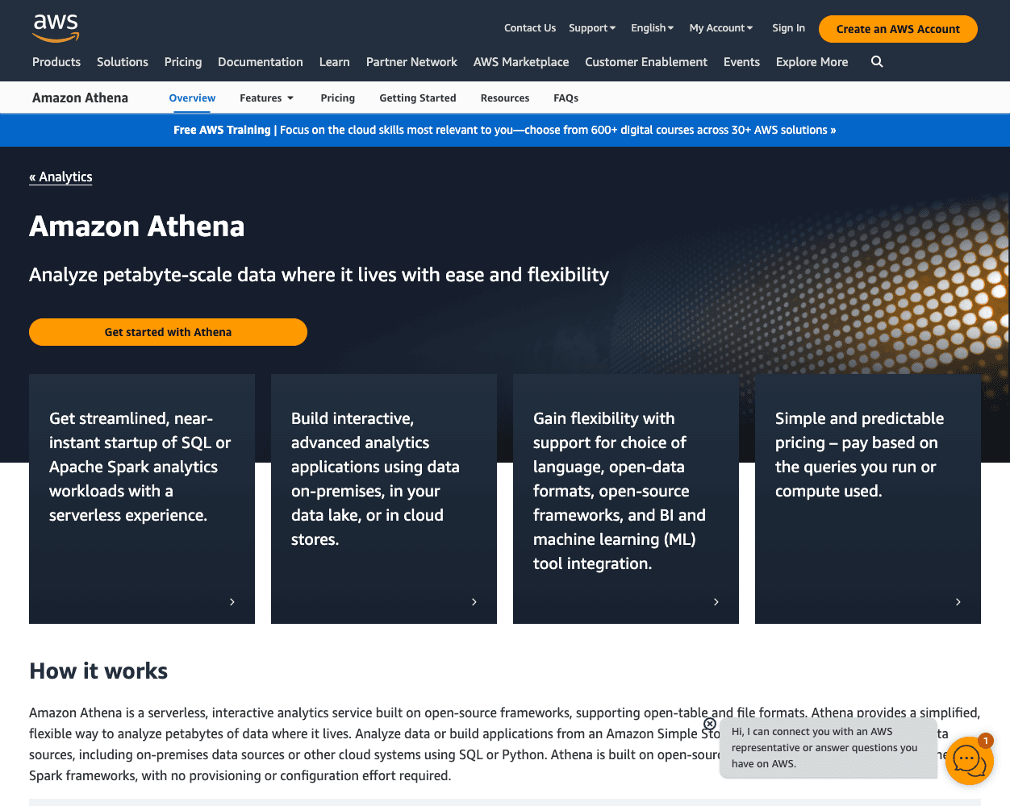Click the Amazon Athena main heading
Screen dimensions: 1010x806
[137, 226]
